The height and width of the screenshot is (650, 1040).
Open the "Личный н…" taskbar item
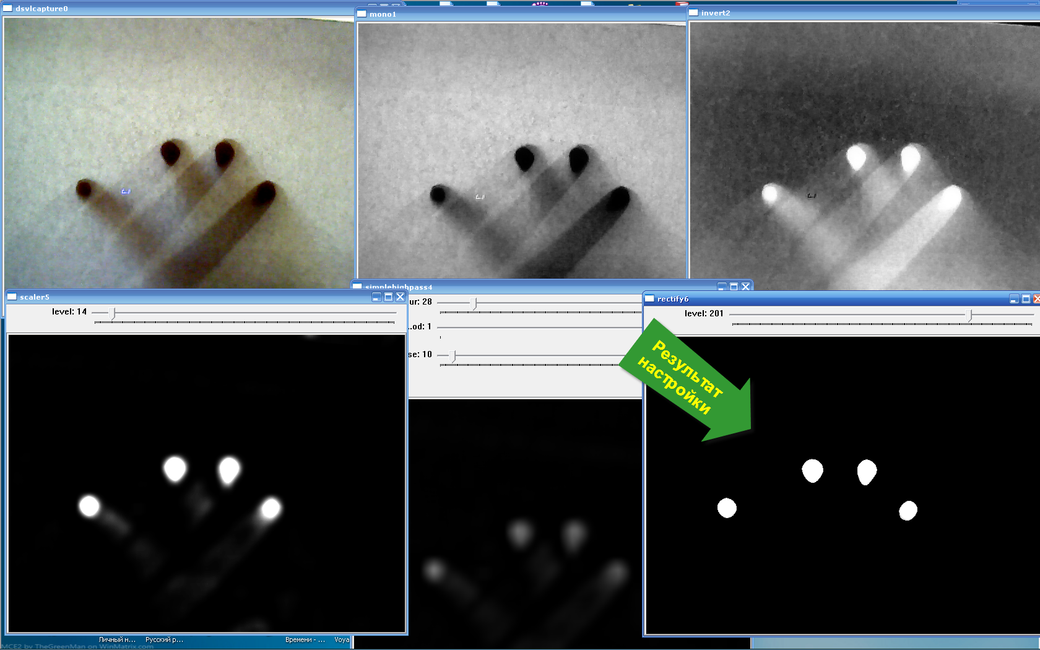tap(117, 640)
